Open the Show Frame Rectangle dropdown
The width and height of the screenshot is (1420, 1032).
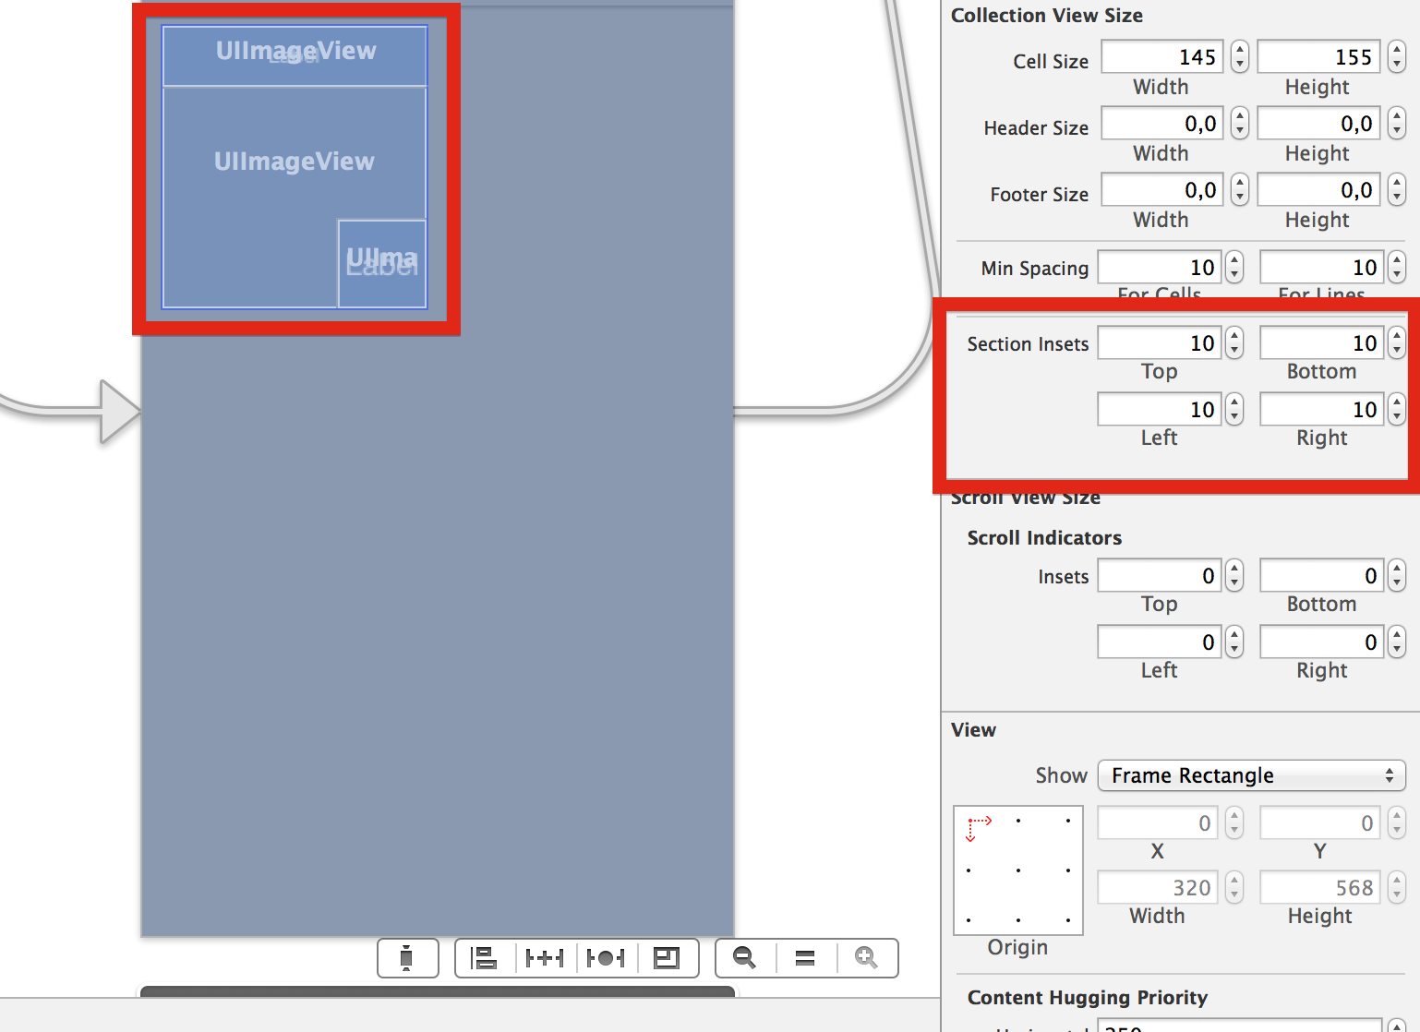pyautogui.click(x=1251, y=775)
